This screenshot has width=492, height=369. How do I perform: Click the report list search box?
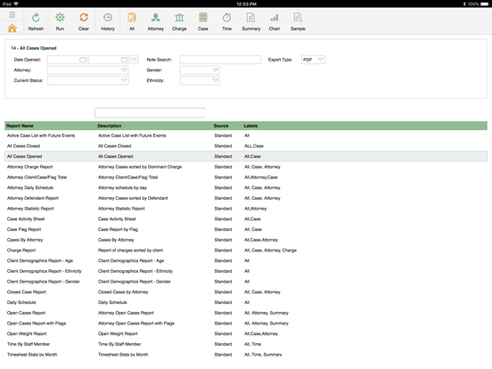coord(150,112)
